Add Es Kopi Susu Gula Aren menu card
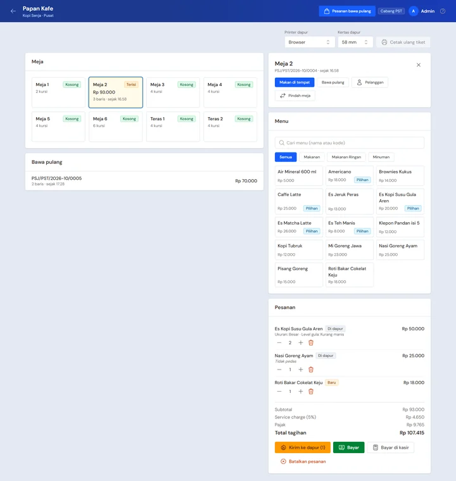 click(x=400, y=201)
